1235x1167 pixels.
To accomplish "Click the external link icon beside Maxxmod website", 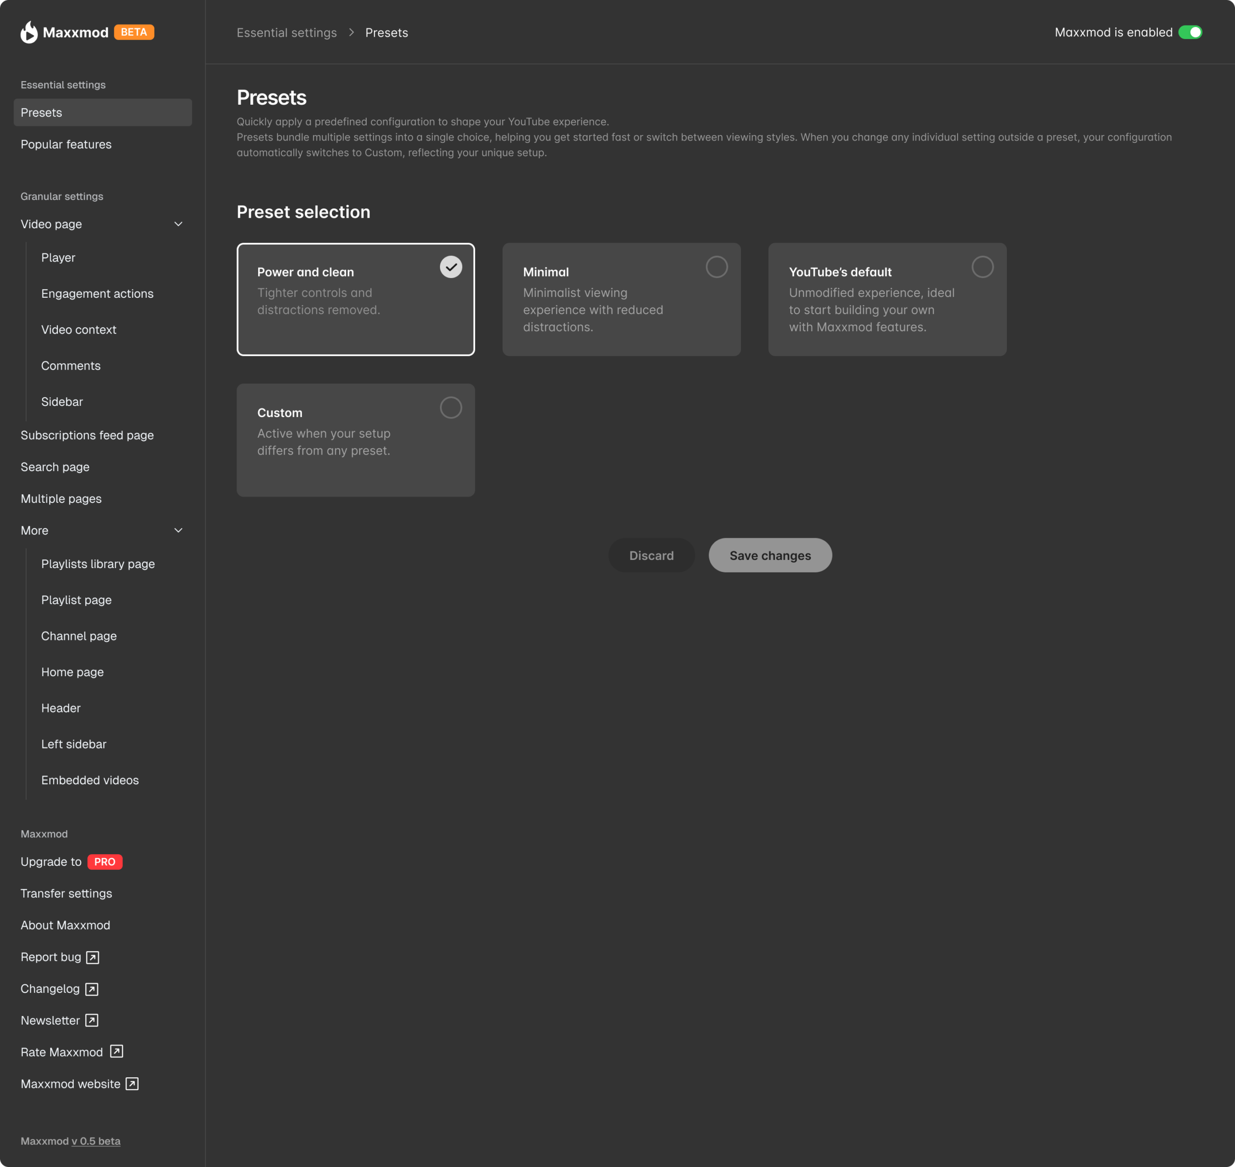I will pyautogui.click(x=132, y=1084).
